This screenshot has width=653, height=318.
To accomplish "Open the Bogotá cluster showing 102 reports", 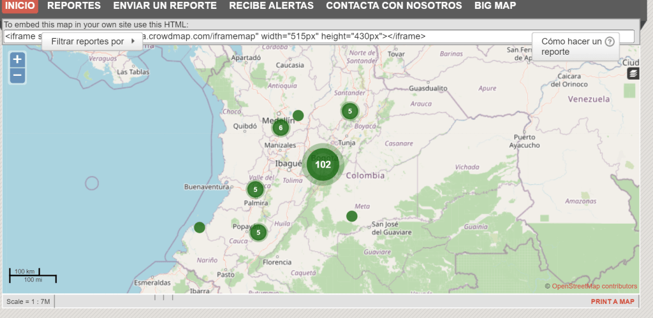I will point(323,164).
